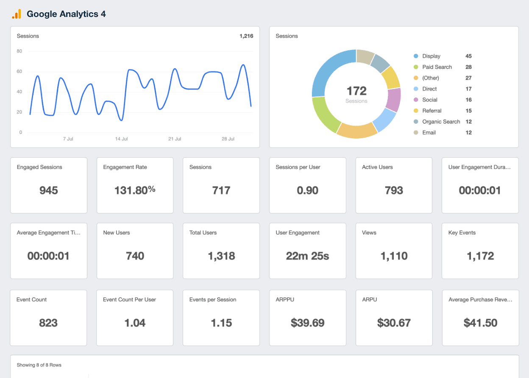This screenshot has width=529, height=378.
Task: Click the (Other) legend label
Action: click(431, 78)
